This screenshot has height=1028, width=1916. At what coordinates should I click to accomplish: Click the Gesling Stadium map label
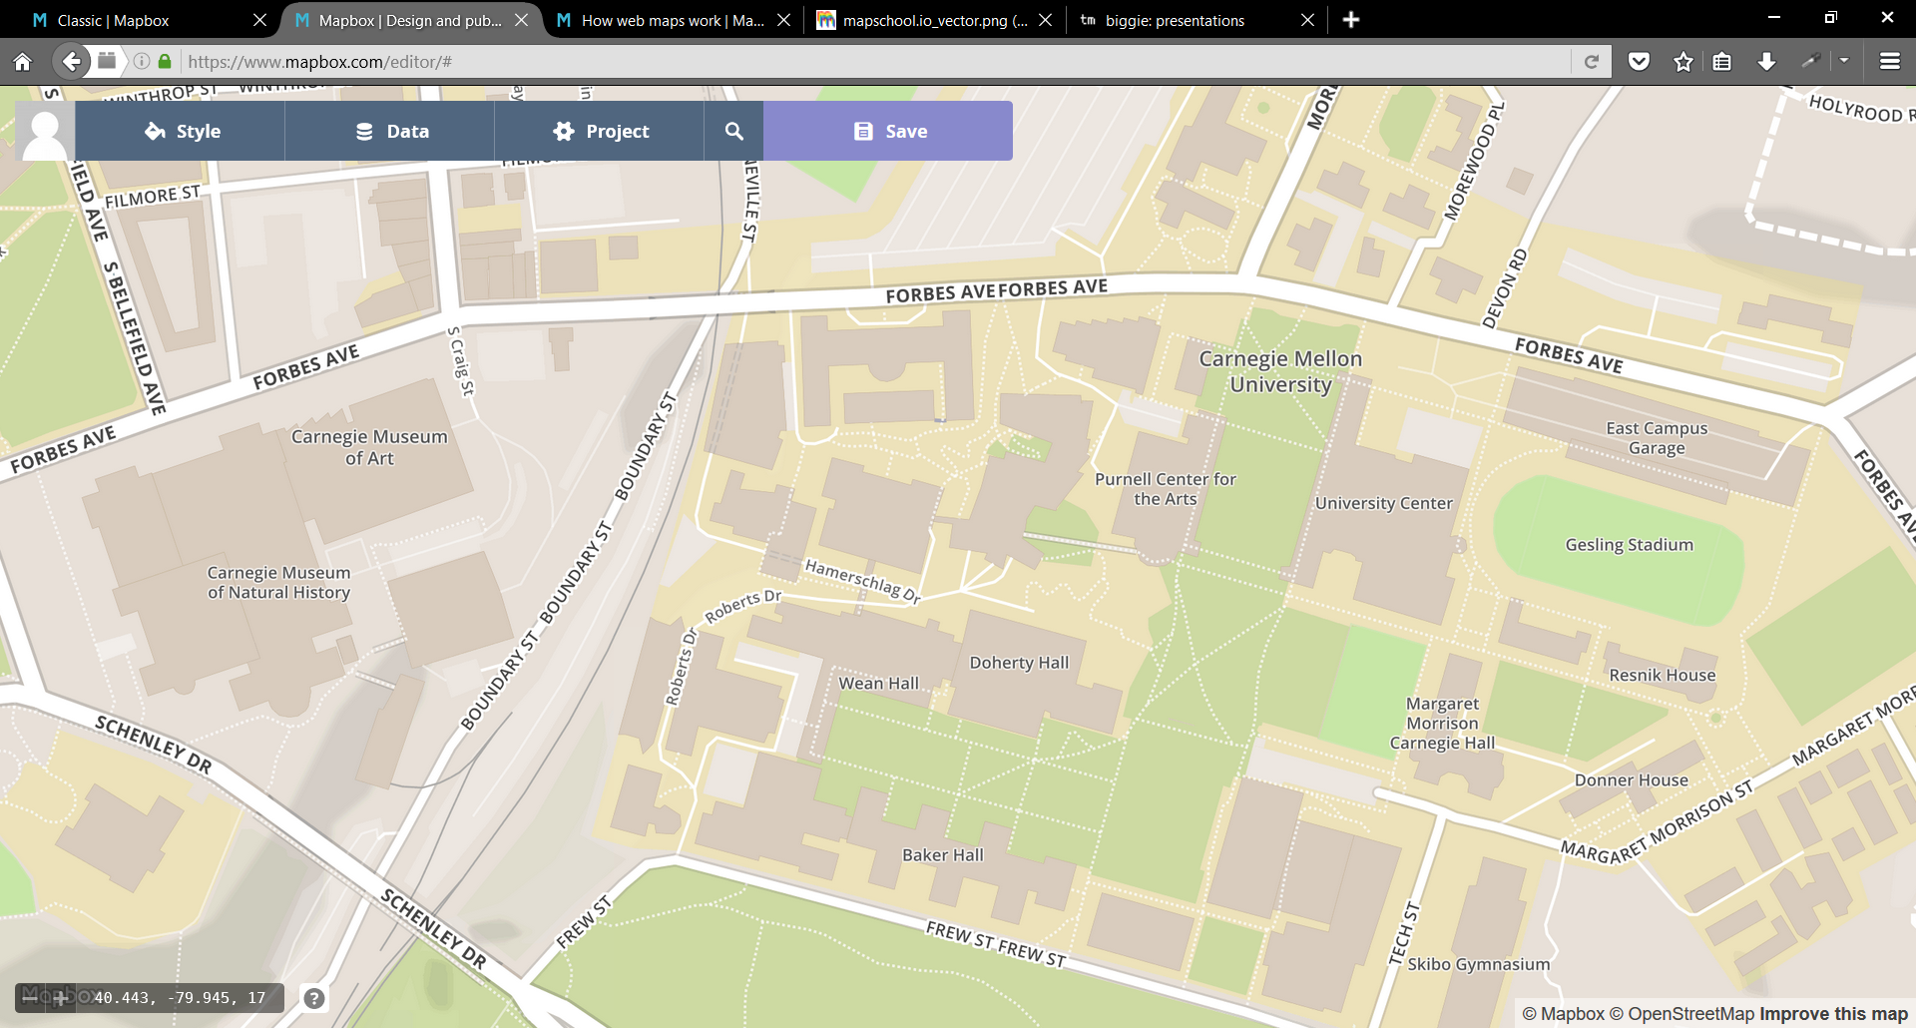point(1629,545)
